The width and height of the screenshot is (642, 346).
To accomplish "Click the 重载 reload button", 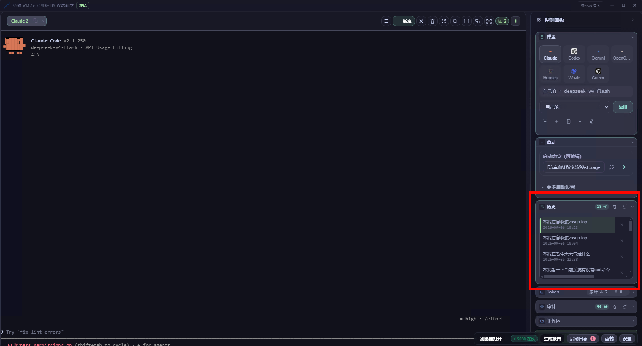I will [x=609, y=339].
